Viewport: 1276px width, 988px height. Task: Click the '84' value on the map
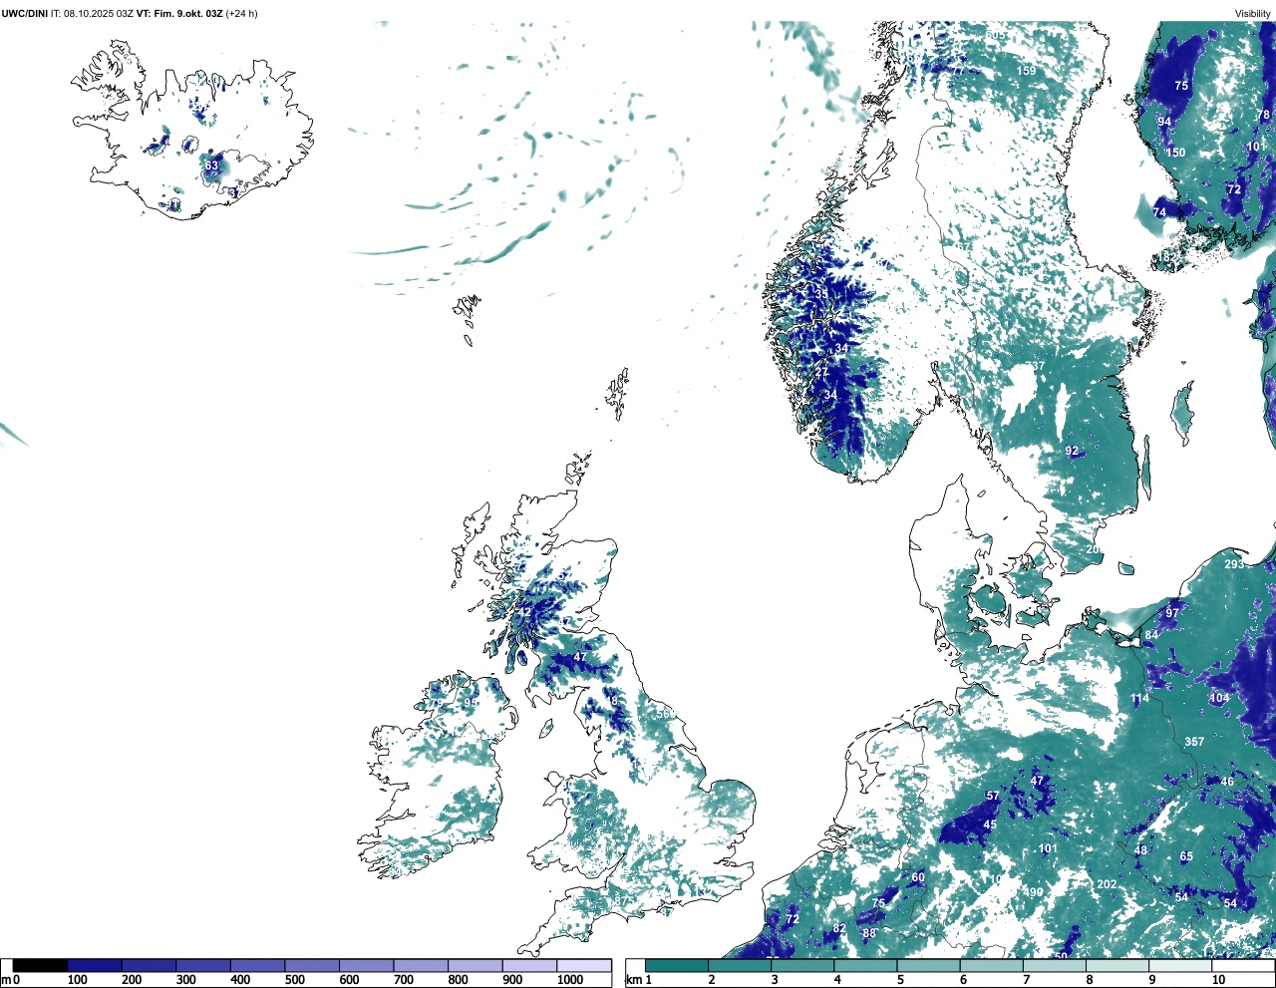(x=1151, y=635)
